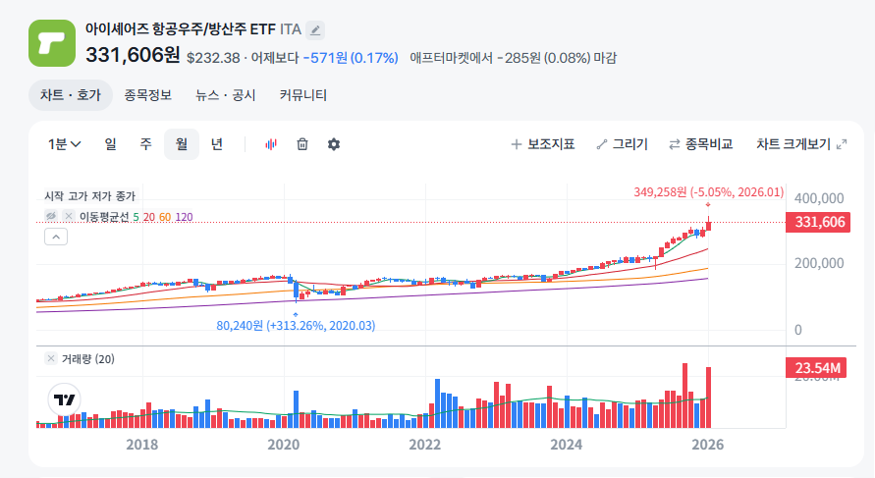The image size is (875, 478).
Task: Click the 400,000 price axis label
Action: (819, 198)
